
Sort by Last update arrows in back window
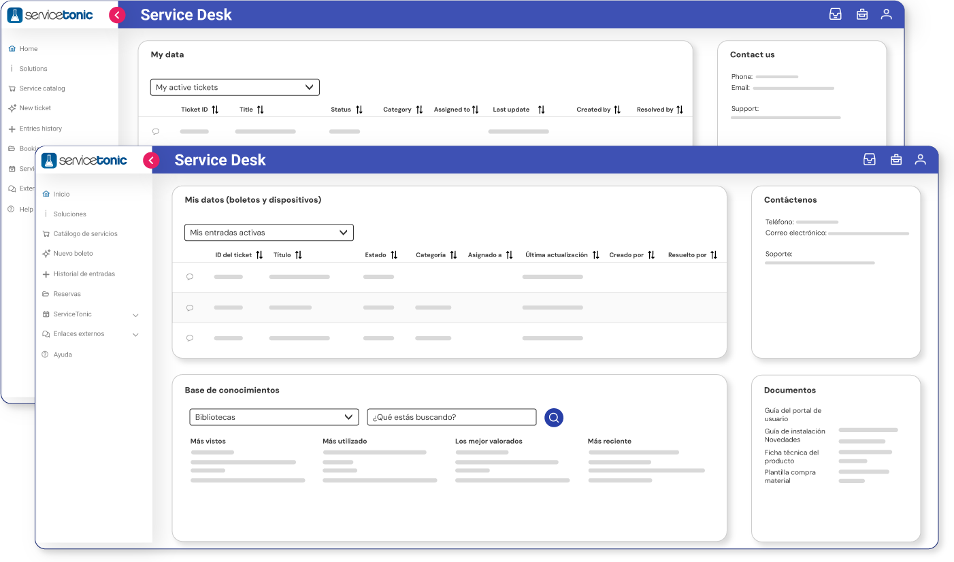click(541, 110)
